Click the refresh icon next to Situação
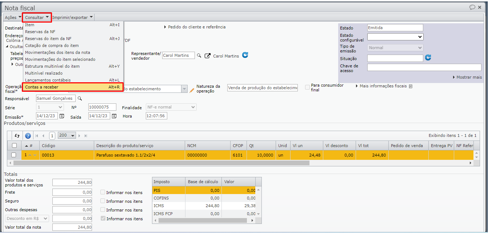 [428, 58]
